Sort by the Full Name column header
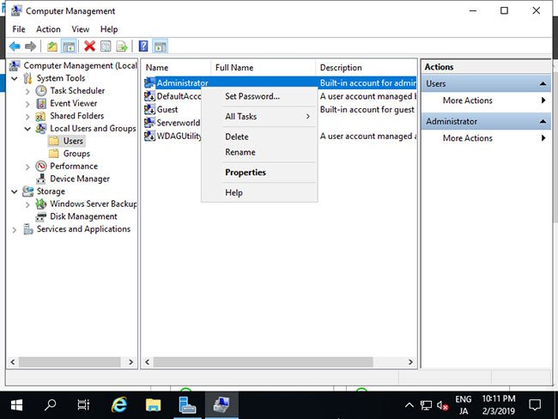 (264, 68)
